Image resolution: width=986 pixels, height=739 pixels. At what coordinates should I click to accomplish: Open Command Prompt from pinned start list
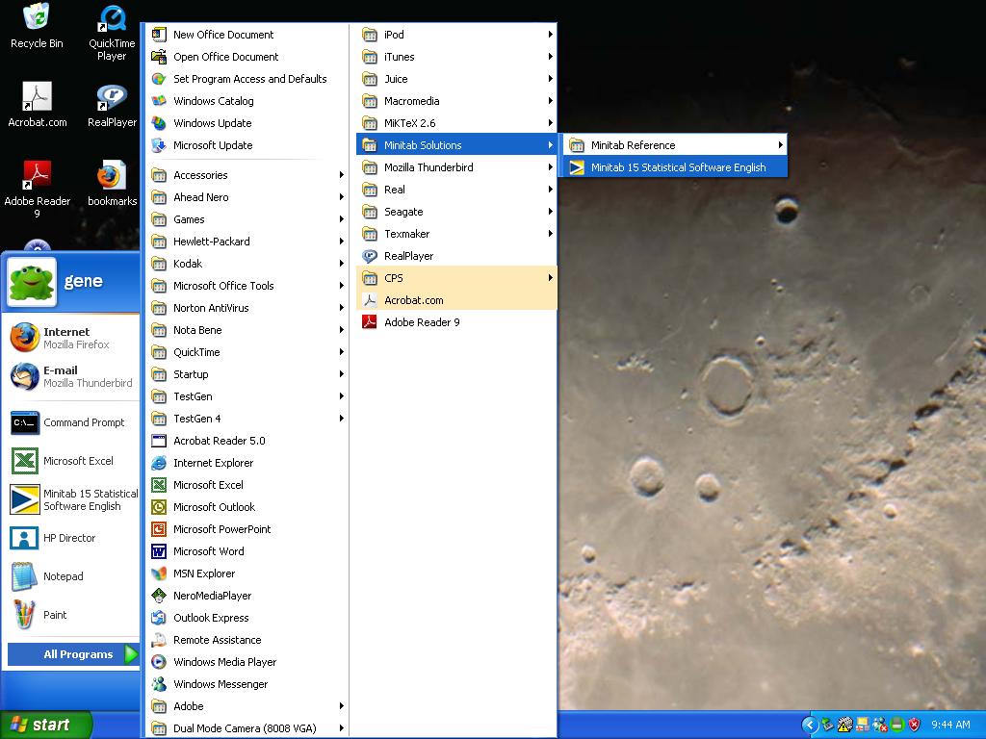pos(71,422)
